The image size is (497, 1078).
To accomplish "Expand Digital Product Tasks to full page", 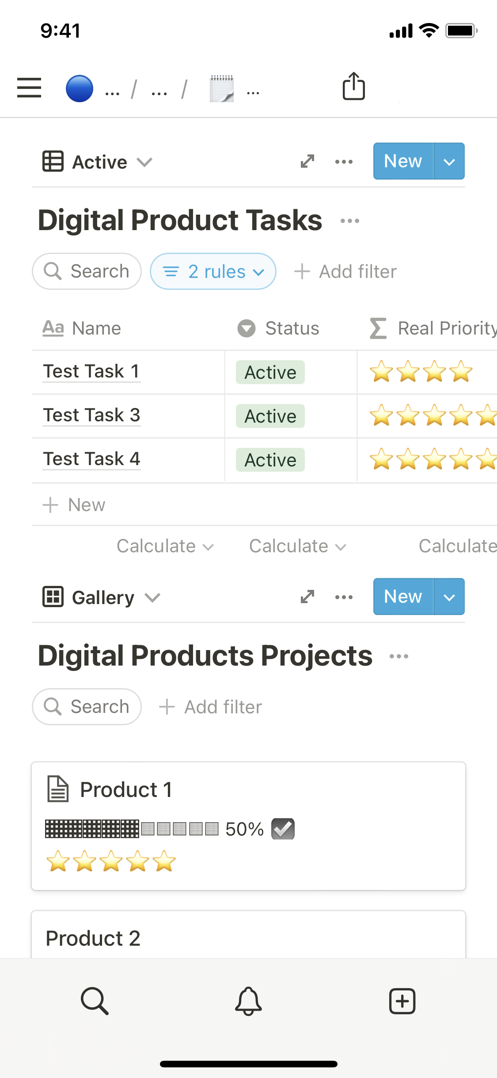I will (307, 162).
